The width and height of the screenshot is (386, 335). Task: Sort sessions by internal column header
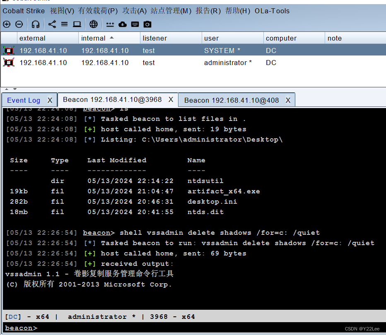pos(109,38)
